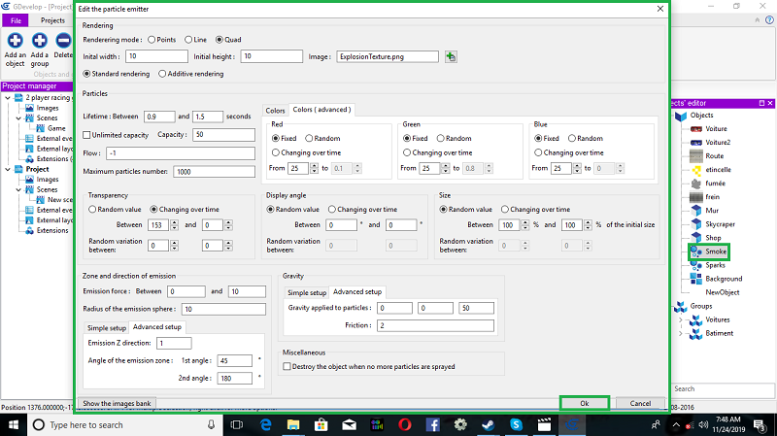The image size is (777, 436).
Task: Switch to the Colors tab
Action: tap(275, 111)
